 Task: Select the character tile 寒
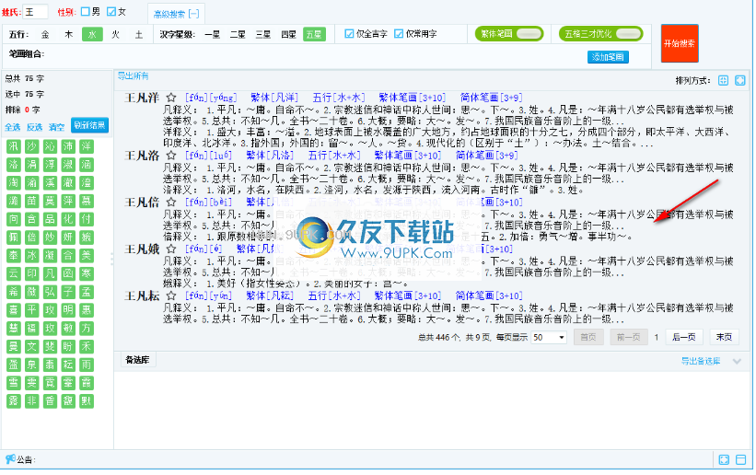click(87, 273)
